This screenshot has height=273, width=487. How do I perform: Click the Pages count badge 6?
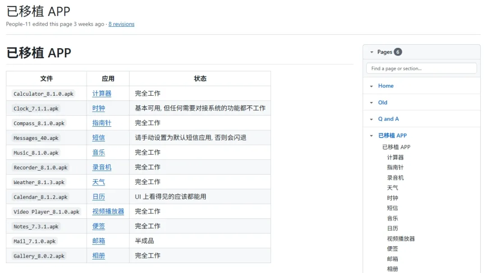click(x=398, y=52)
